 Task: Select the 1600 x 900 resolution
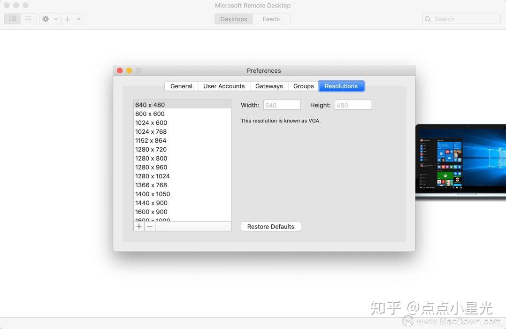point(182,212)
